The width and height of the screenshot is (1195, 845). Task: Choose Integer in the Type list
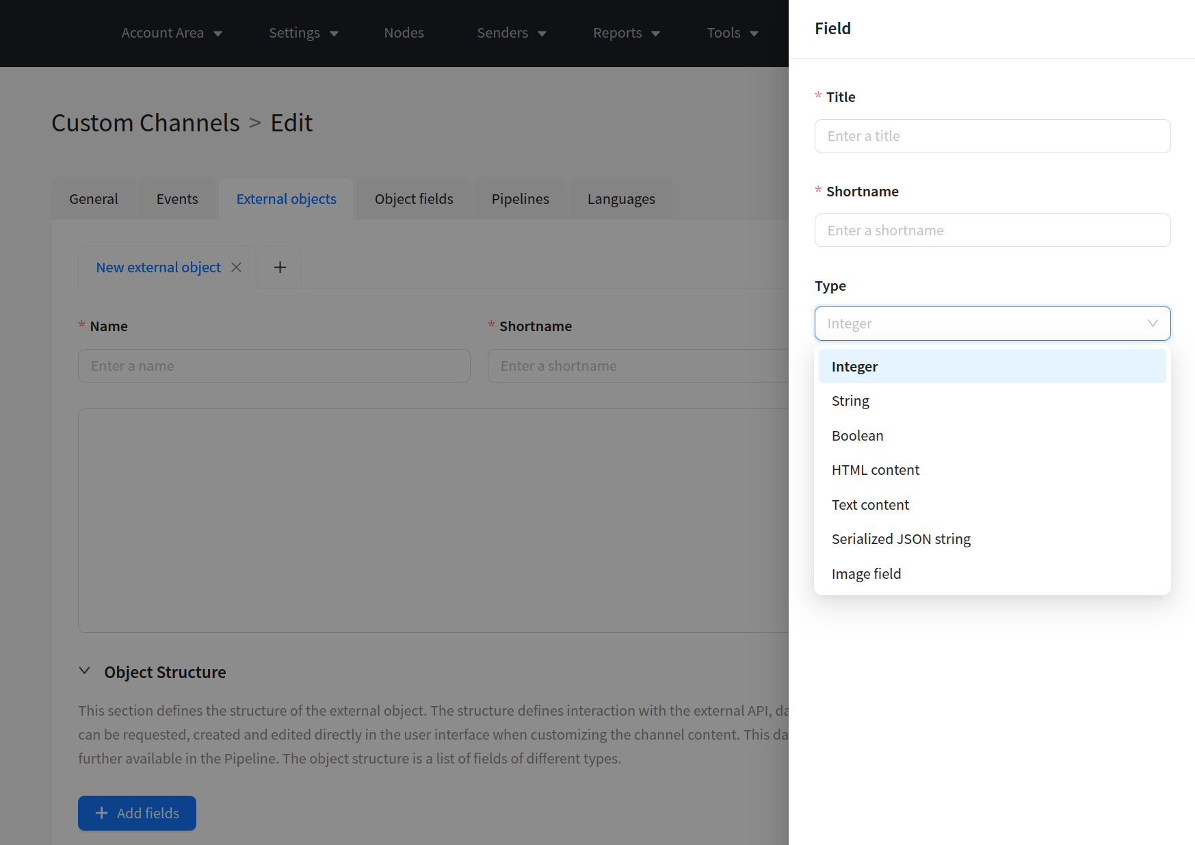tap(993, 367)
